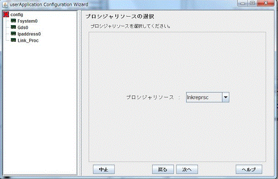Click the 戻る back button
The image size is (278, 179).
pyautogui.click(x=163, y=170)
